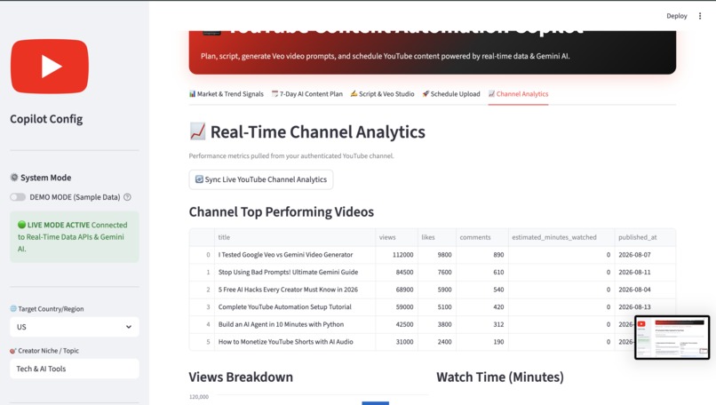The width and height of the screenshot is (716, 405).
Task: Click the title column header
Action: [295, 237]
